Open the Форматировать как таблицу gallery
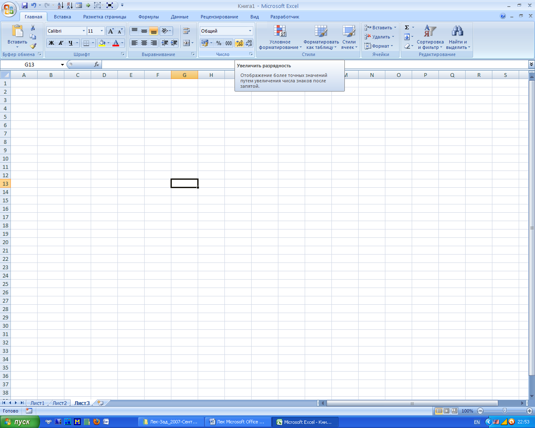Viewport: 535px width, 428px height. [321, 37]
